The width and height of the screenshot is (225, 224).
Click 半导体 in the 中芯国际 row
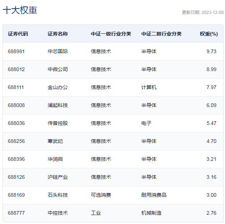pos(149,51)
